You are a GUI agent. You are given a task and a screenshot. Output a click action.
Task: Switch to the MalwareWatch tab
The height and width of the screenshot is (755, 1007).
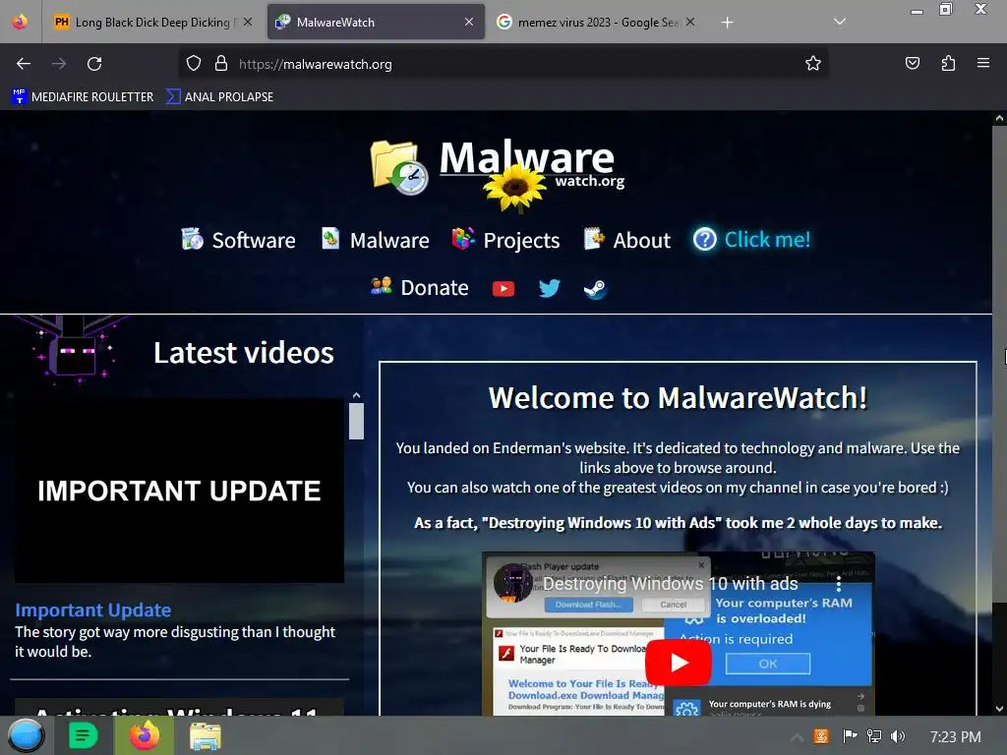[376, 22]
